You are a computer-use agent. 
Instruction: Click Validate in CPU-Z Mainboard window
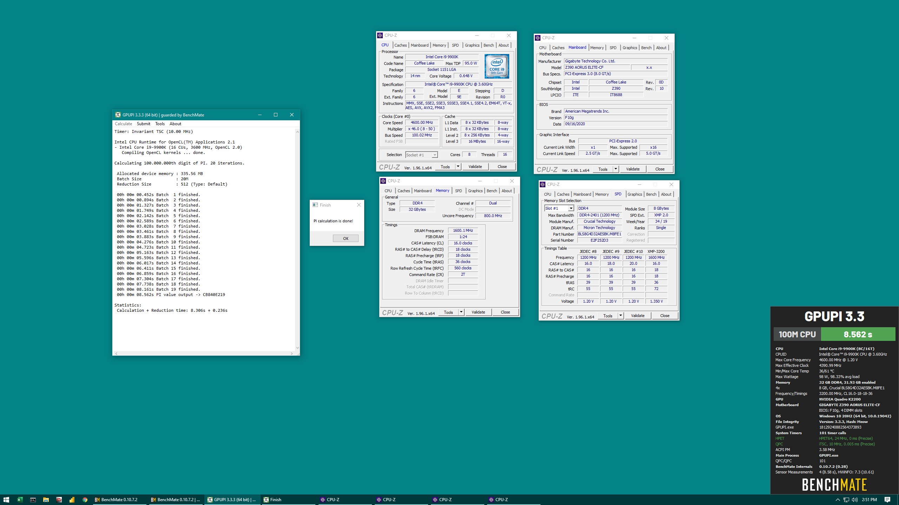click(632, 169)
